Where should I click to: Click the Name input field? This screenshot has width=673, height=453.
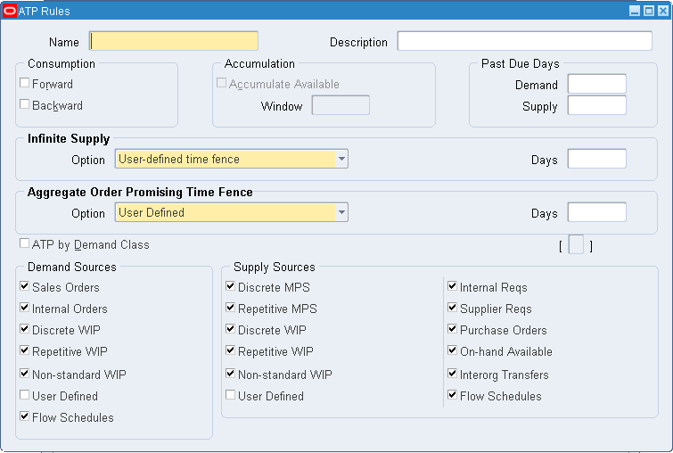pyautogui.click(x=174, y=41)
